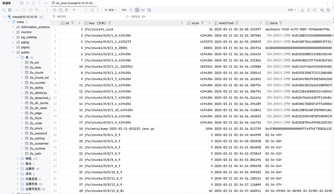Click the ORDER BY field
Image resolution: width=334 pixels, height=194 pixels.
pos(228,17)
